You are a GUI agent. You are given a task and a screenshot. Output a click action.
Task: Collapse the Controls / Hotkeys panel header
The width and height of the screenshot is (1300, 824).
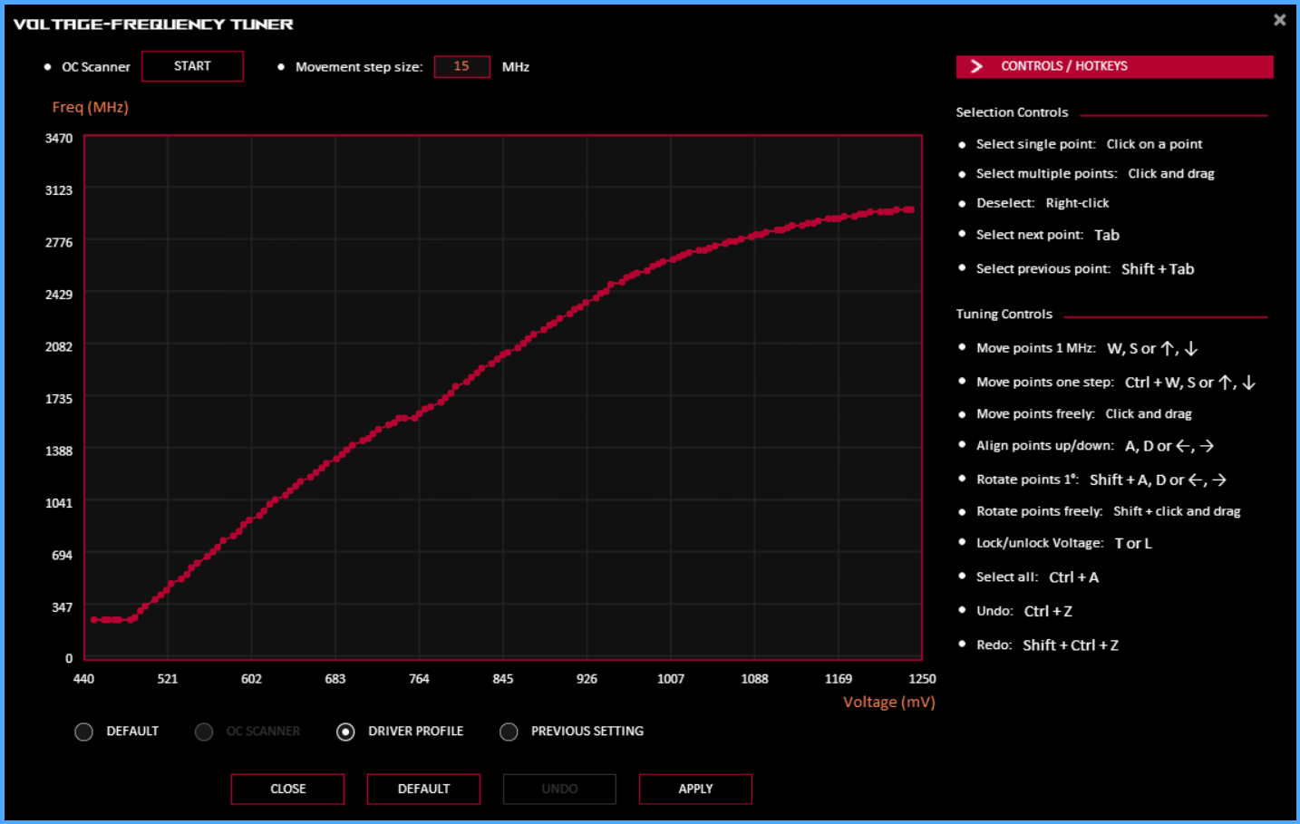1114,66
